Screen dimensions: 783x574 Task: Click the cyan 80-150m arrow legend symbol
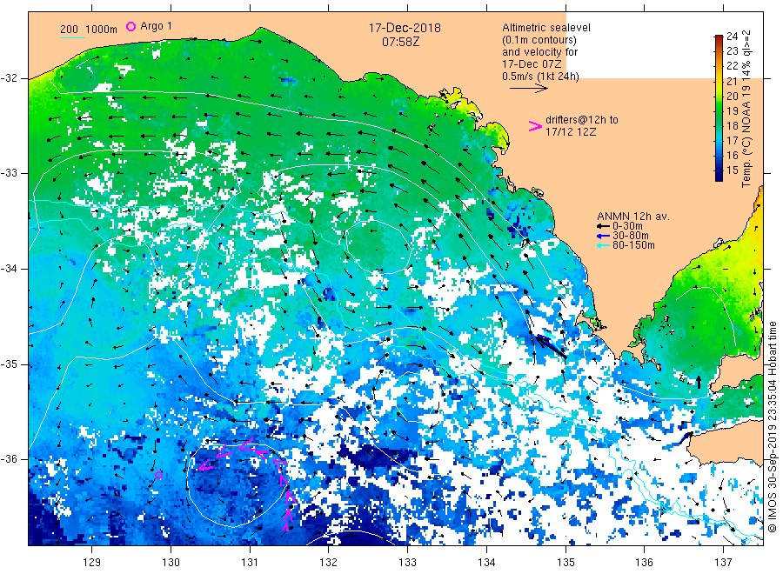pyautogui.click(x=603, y=245)
